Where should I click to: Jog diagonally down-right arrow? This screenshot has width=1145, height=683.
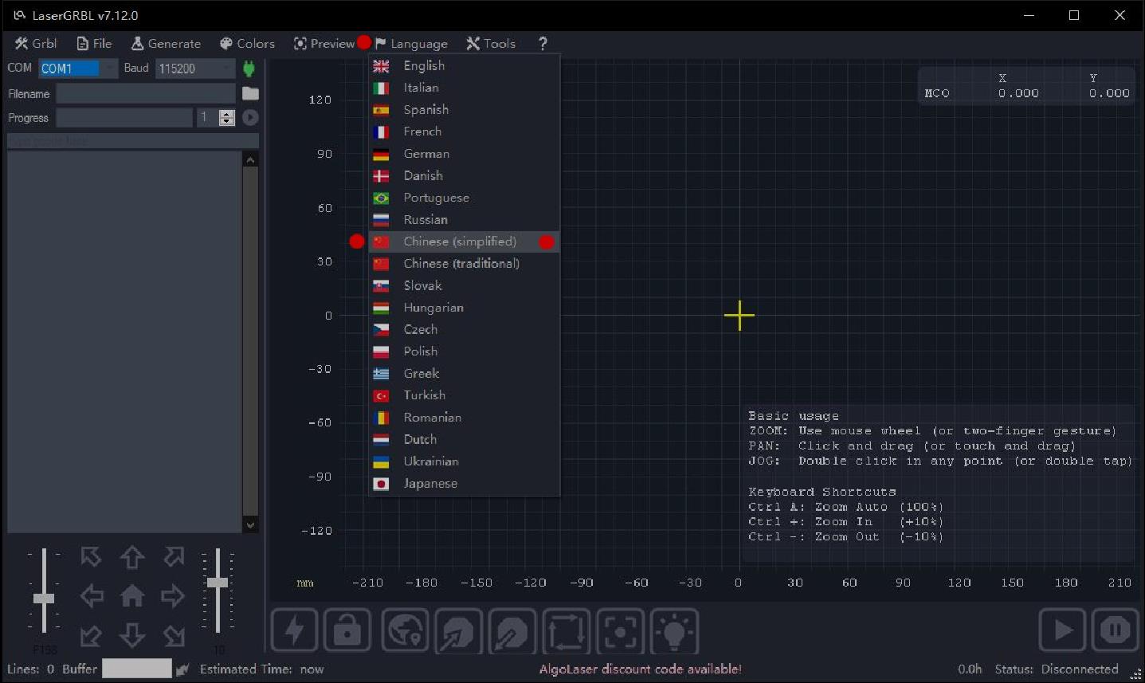174,635
